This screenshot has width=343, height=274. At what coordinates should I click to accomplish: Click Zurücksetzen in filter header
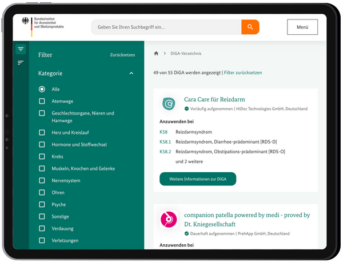tap(122, 55)
